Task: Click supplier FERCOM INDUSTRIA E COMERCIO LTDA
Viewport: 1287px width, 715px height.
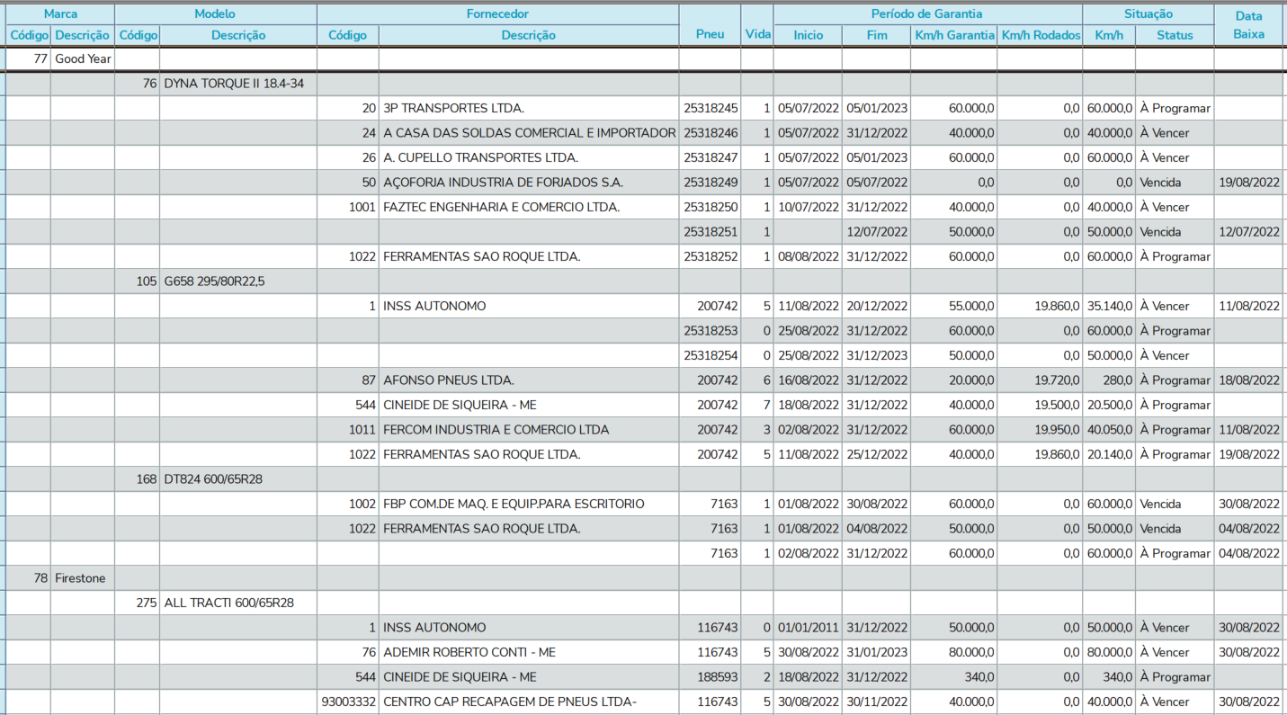Action: 496,430
